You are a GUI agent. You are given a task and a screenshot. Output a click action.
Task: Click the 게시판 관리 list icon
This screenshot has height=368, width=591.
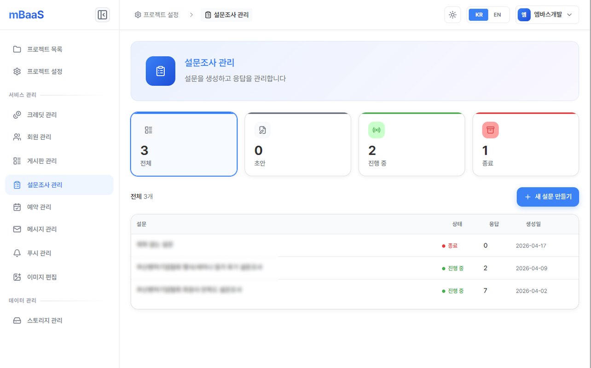click(x=17, y=161)
